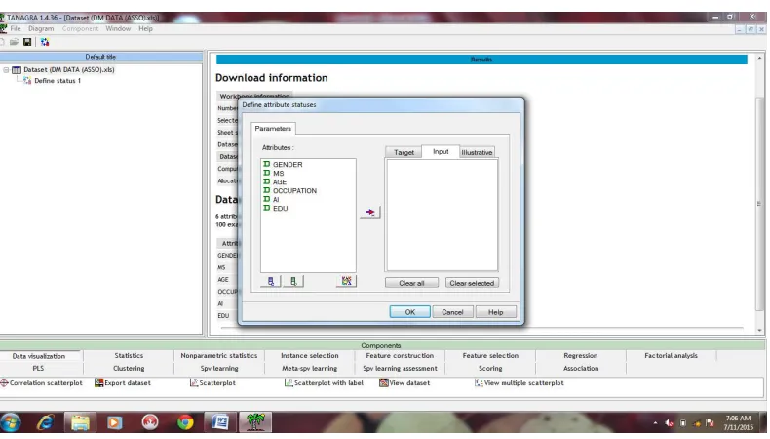Click the first filter icon below the attribute list
The width and height of the screenshot is (770, 439).
pyautogui.click(x=271, y=281)
